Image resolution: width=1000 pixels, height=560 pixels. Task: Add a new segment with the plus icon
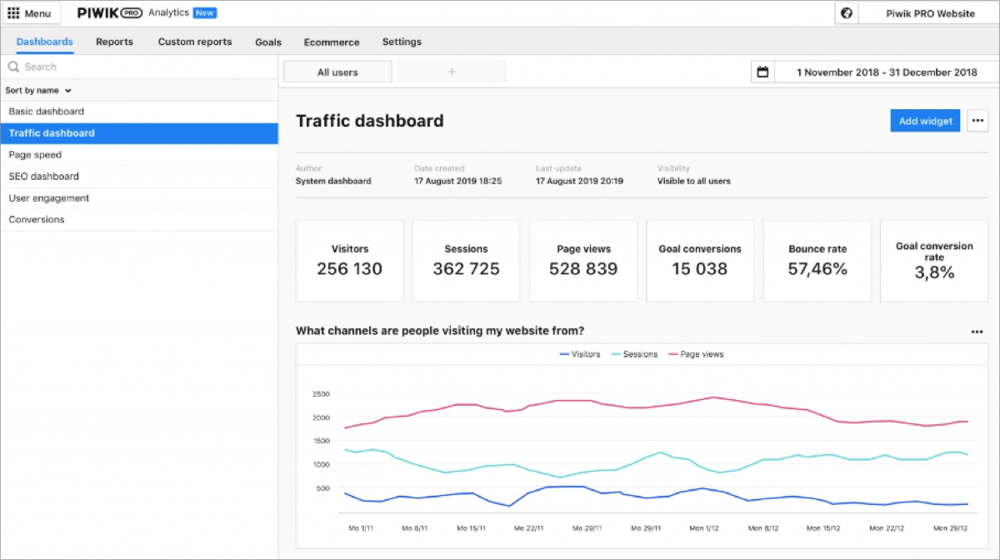(450, 72)
